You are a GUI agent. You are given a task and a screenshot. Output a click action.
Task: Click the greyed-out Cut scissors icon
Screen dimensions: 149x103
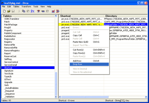[x=19, y=11]
